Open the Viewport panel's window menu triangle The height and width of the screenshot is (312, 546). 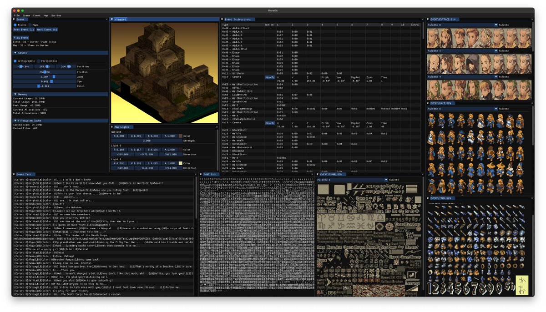click(112, 19)
